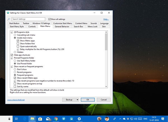This screenshot has height=122, width=168.
Task: Click Classic Start Menu shell icon in title bar
Action: pos(8,13)
